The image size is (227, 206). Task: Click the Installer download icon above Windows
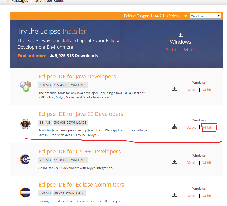point(181,35)
